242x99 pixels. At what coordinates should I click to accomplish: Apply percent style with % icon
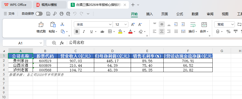228,32
